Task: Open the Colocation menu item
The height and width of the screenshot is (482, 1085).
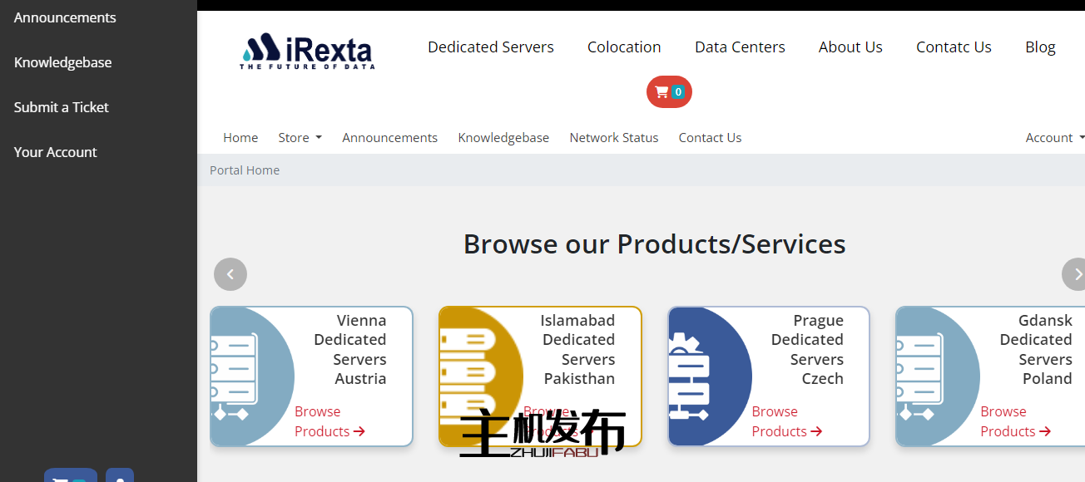Action: [x=623, y=47]
